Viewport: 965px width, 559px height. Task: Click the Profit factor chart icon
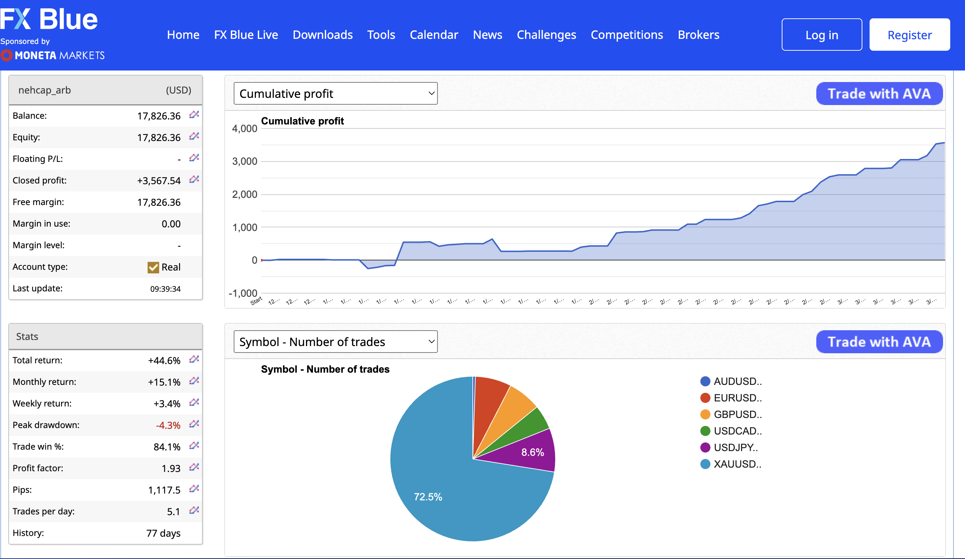(x=194, y=467)
